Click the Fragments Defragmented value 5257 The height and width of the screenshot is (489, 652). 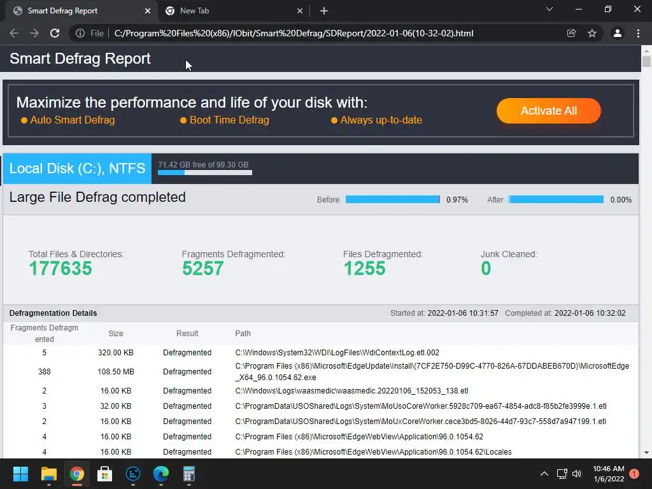203,268
